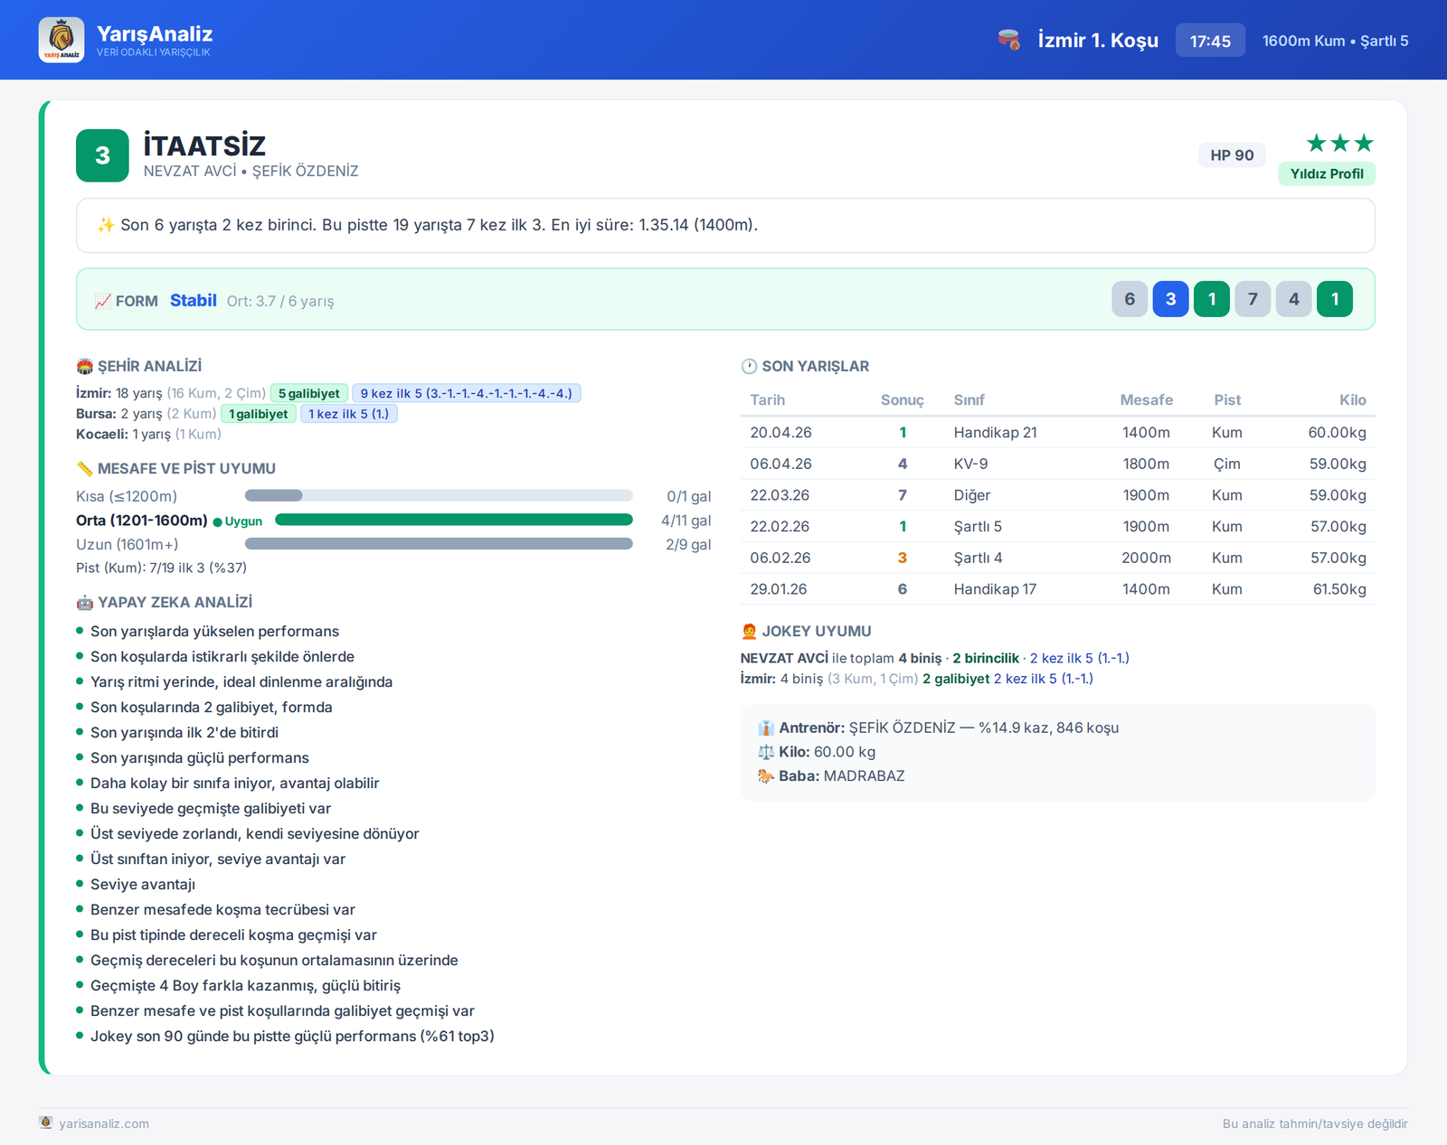Image resolution: width=1447 pixels, height=1145 pixels.
Task: Click the İzmir 5 galibiyet tag
Action: coord(309,393)
